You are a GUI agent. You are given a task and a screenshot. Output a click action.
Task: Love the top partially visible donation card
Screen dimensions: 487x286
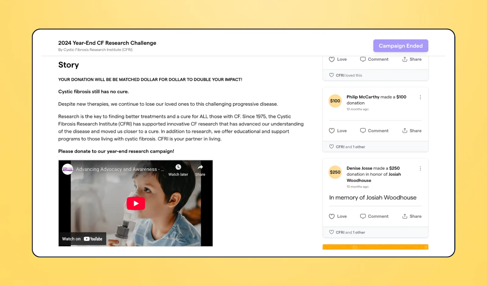pos(338,59)
